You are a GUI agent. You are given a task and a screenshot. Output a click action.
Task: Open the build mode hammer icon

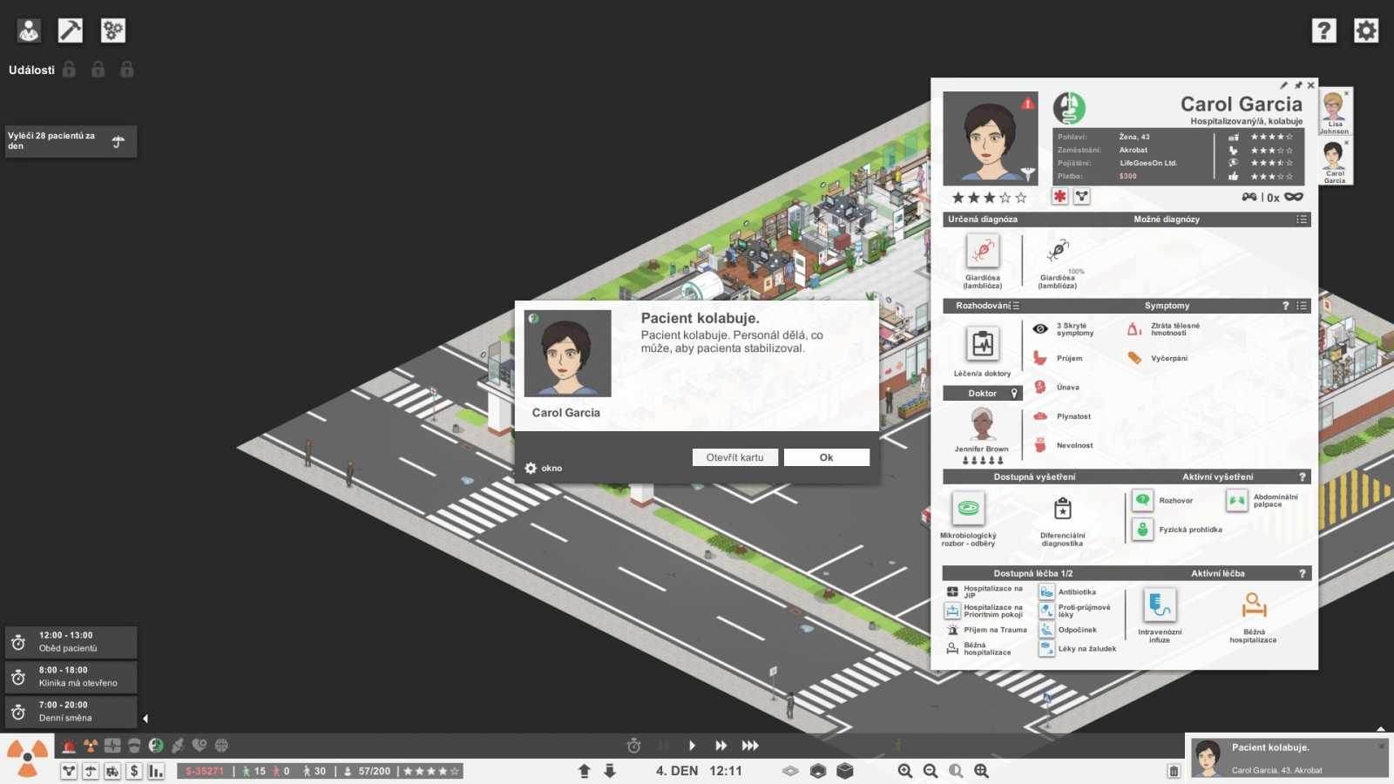pos(70,30)
